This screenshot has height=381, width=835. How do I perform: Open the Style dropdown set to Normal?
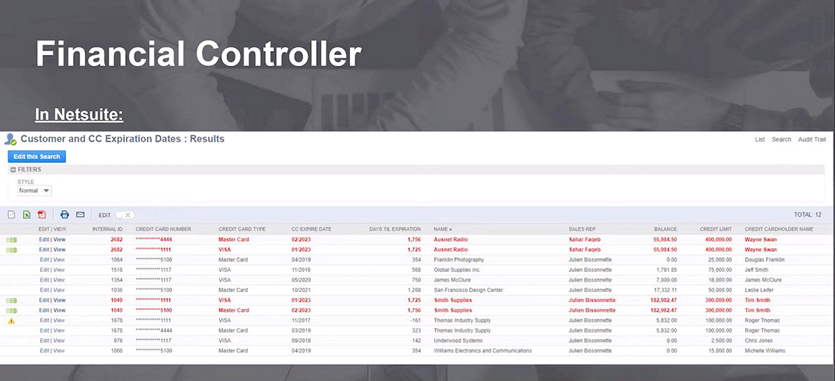(35, 190)
